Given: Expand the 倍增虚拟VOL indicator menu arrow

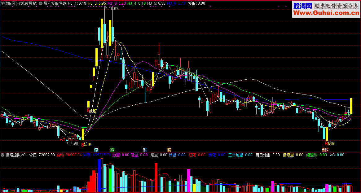Looking at the screenshot, I should (x=3, y=155).
